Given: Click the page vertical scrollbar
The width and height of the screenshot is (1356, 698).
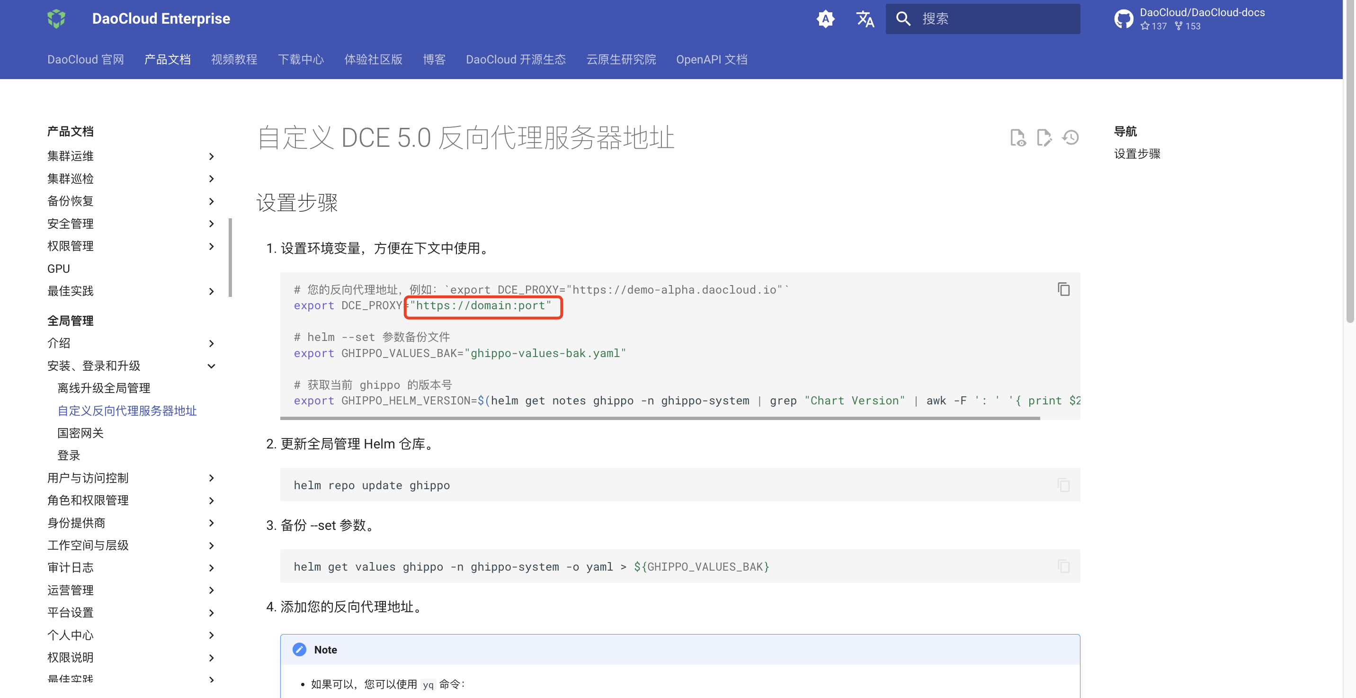Looking at the screenshot, I should pyautogui.click(x=1350, y=161).
